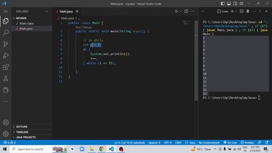Open Main.java in the explorer
This screenshot has width=272, height=153.
click(26, 28)
